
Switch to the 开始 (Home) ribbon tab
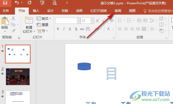[22, 11]
